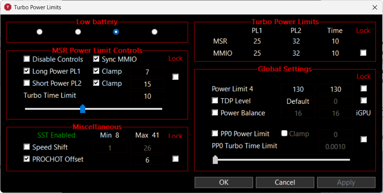Screen dimensions: 383x193
Task: Click the OK button
Action: [224, 183]
